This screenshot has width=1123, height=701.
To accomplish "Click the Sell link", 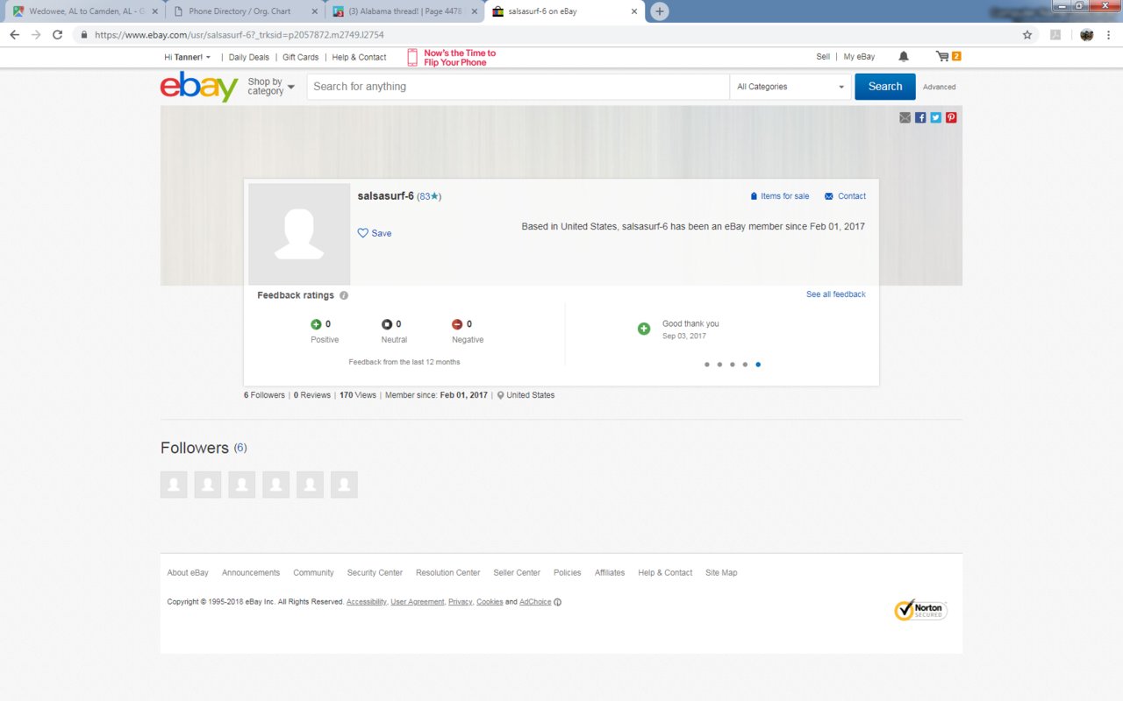I will 823,57.
